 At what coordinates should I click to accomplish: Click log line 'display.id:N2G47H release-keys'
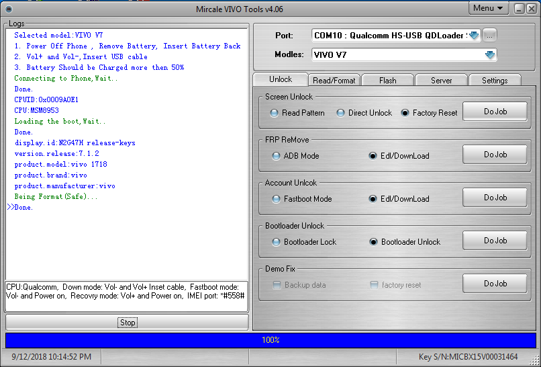click(75, 142)
